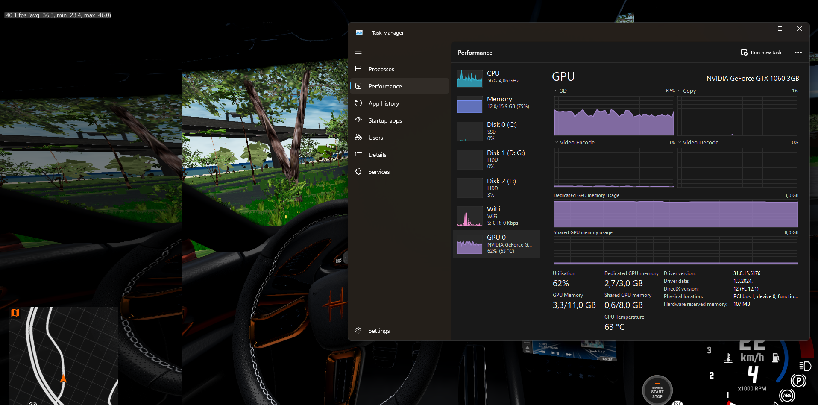Viewport: 818px width, 405px height.
Task: Click the Services puzzle-piece icon
Action: (x=358, y=171)
